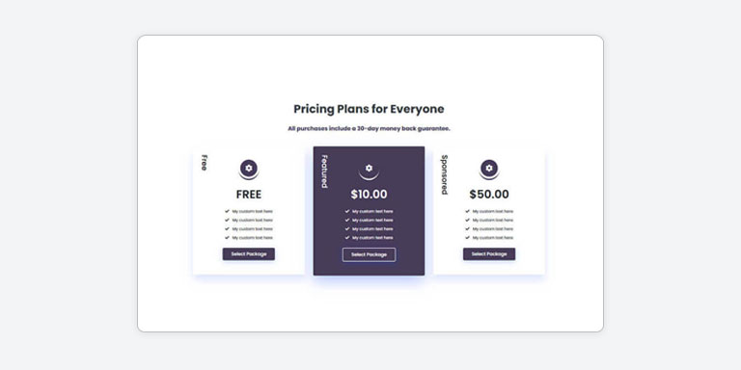The image size is (741, 370).
Task: Click the vertical Sponsored label
Action: (445, 174)
